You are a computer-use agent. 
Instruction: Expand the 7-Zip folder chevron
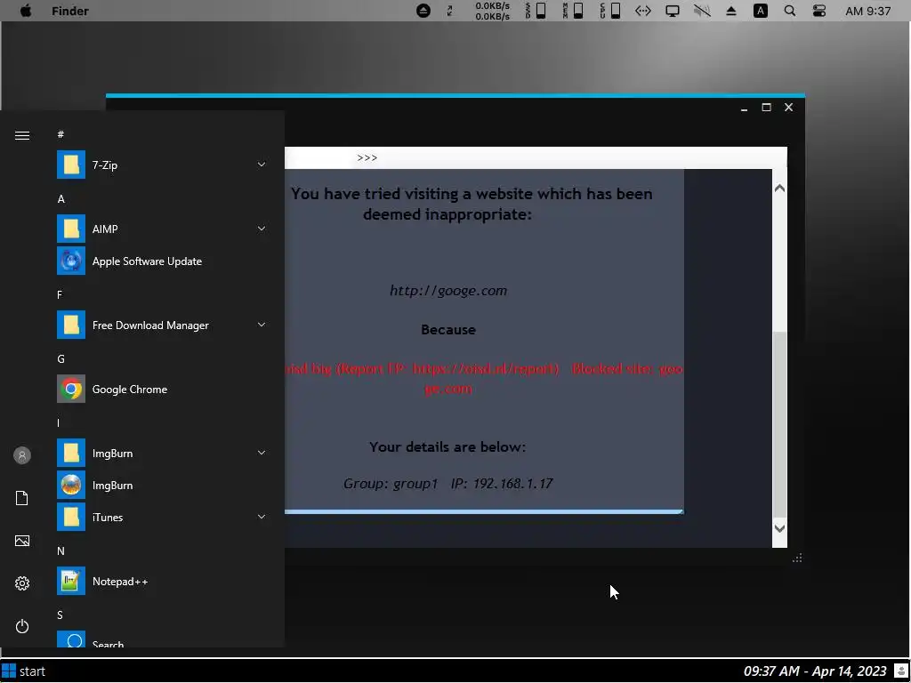coord(262,165)
